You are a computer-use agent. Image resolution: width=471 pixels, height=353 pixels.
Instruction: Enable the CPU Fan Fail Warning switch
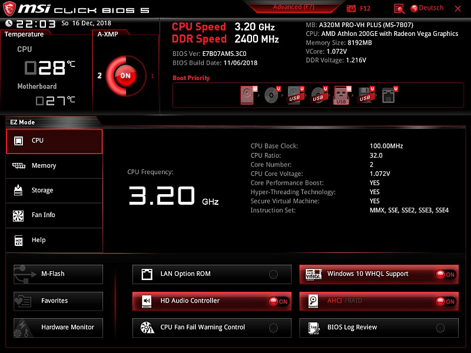pyautogui.click(x=273, y=328)
